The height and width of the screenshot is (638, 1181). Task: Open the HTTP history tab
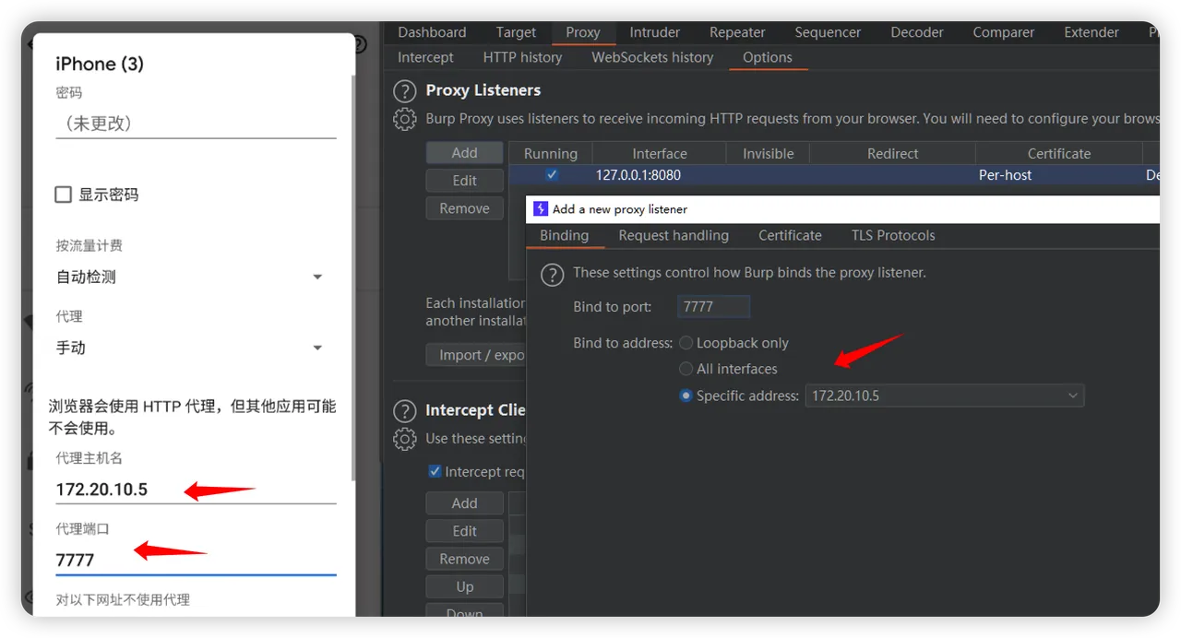(522, 57)
